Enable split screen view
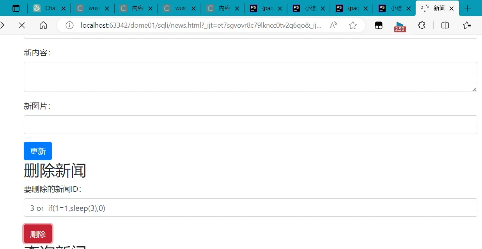The image size is (482, 249). (x=445, y=25)
